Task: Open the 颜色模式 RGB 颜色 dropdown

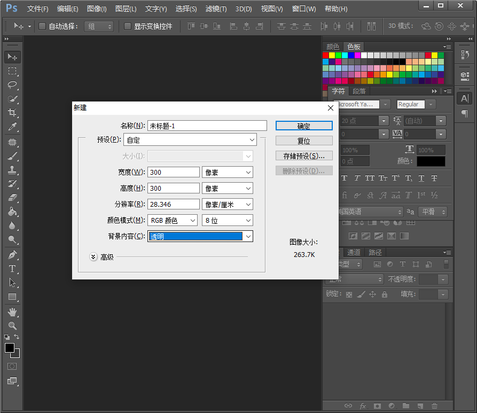Action: click(172, 220)
